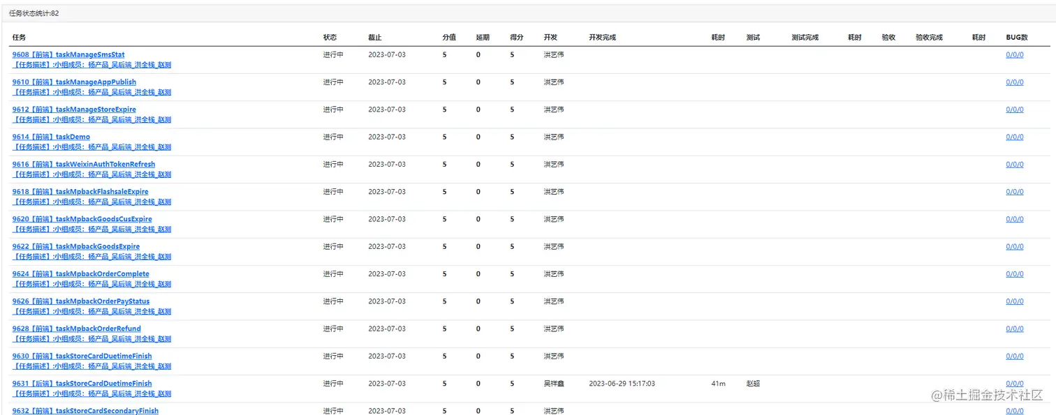Click the 0/0/0 BUG link in row 9631
Viewport: 1056px width, 415px height.
tap(1014, 384)
